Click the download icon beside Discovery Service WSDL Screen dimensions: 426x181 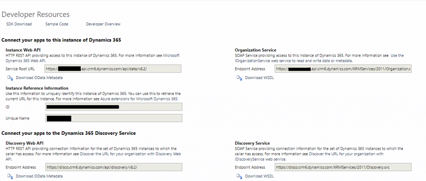coord(239,176)
